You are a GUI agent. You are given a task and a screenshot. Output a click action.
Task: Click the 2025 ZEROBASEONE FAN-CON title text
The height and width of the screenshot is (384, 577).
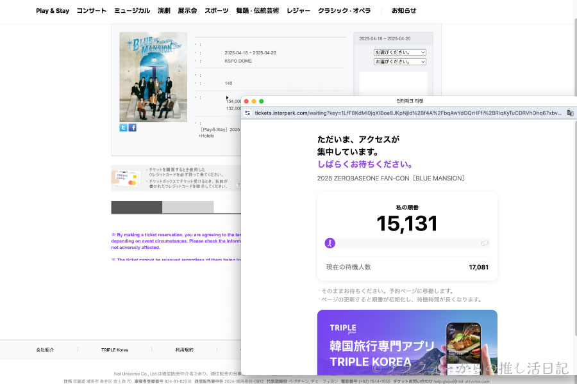390,178
